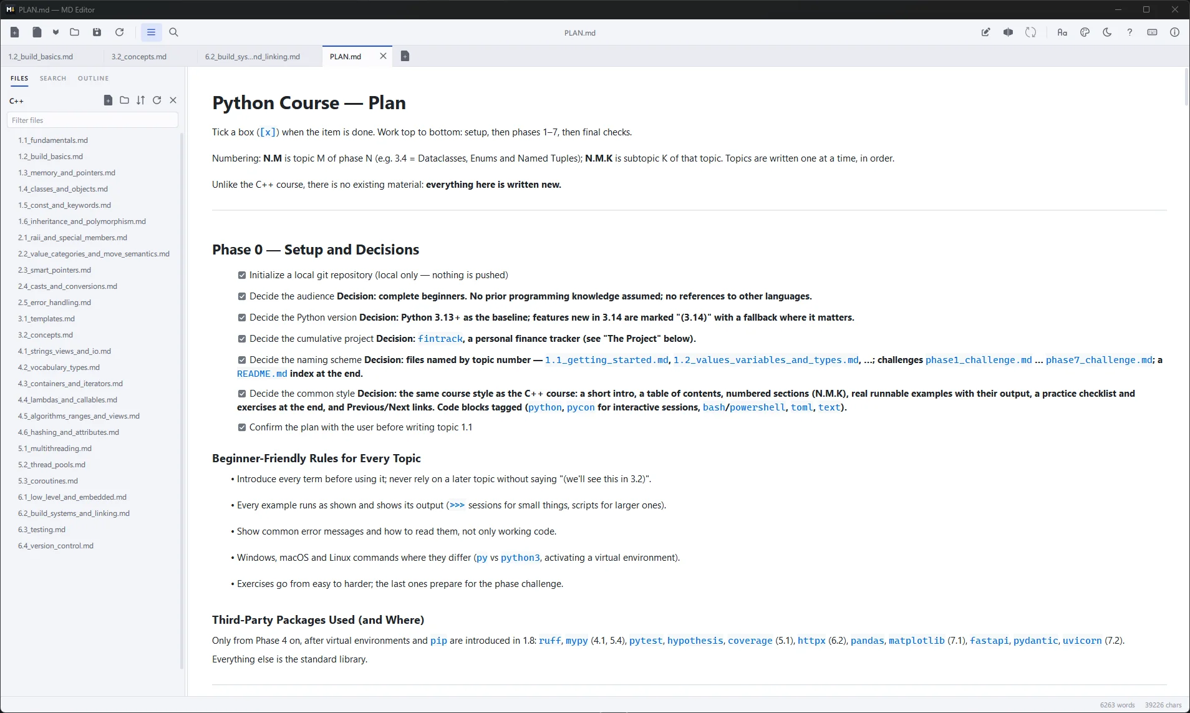Uncheck the 'Decide the Python version' checkbox
The width and height of the screenshot is (1190, 713).
pyautogui.click(x=242, y=318)
